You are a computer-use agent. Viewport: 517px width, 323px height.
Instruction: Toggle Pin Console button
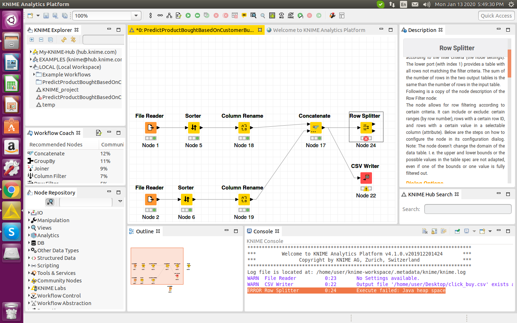tap(457, 231)
